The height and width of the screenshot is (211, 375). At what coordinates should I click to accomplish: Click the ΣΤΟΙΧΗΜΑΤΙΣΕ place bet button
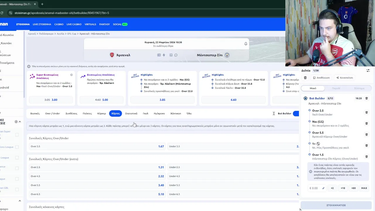click(x=336, y=205)
